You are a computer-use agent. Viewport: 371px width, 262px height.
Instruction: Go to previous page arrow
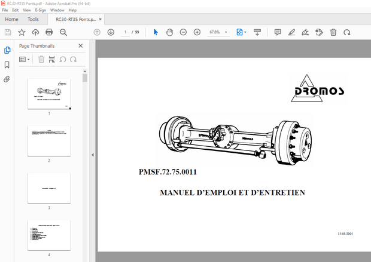[97, 32]
